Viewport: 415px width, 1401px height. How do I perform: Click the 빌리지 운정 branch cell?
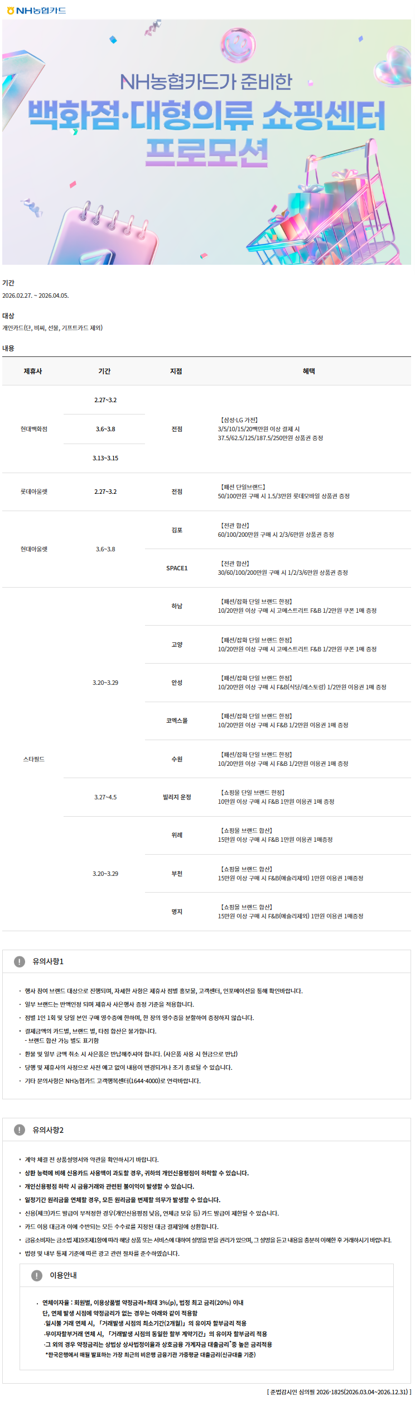[177, 797]
